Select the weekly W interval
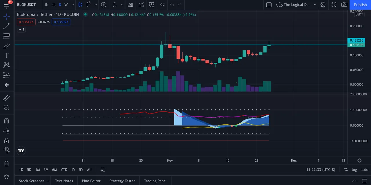Image resolution: width=371 pixels, height=185 pixels. click(x=66, y=5)
